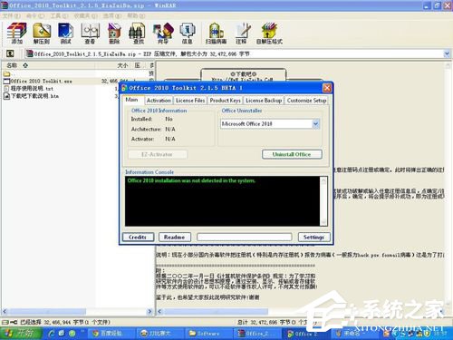Select the parent folder '..' entry
Image resolution: width=453 pixels, height=340 pixels.
tap(7, 73)
